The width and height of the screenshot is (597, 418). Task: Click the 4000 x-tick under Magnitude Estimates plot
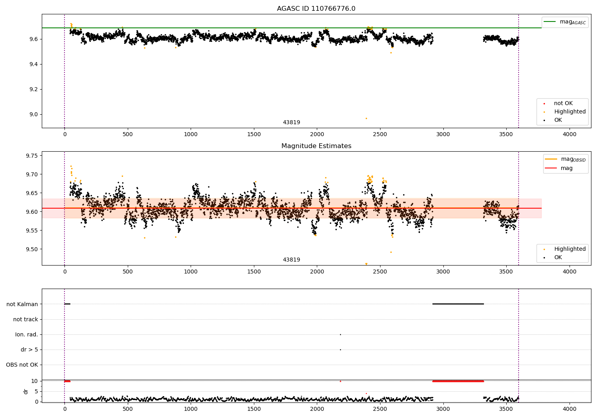point(570,272)
